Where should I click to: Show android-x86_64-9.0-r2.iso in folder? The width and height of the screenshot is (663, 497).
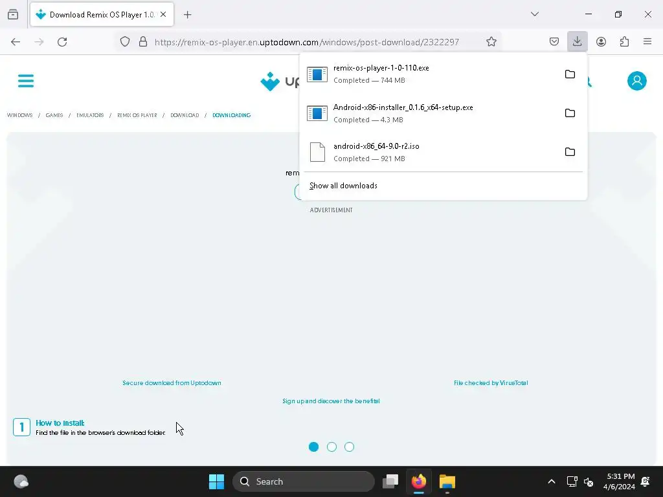570,151
